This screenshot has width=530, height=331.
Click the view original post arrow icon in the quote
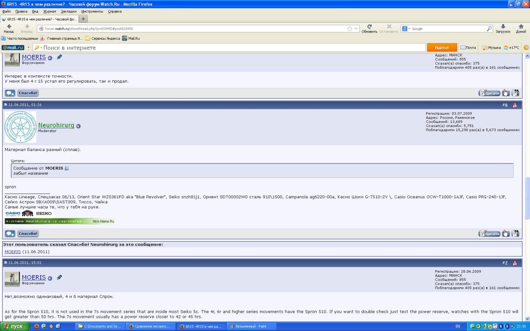[x=67, y=168]
